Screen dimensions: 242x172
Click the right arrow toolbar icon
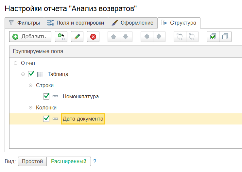tap(159, 37)
